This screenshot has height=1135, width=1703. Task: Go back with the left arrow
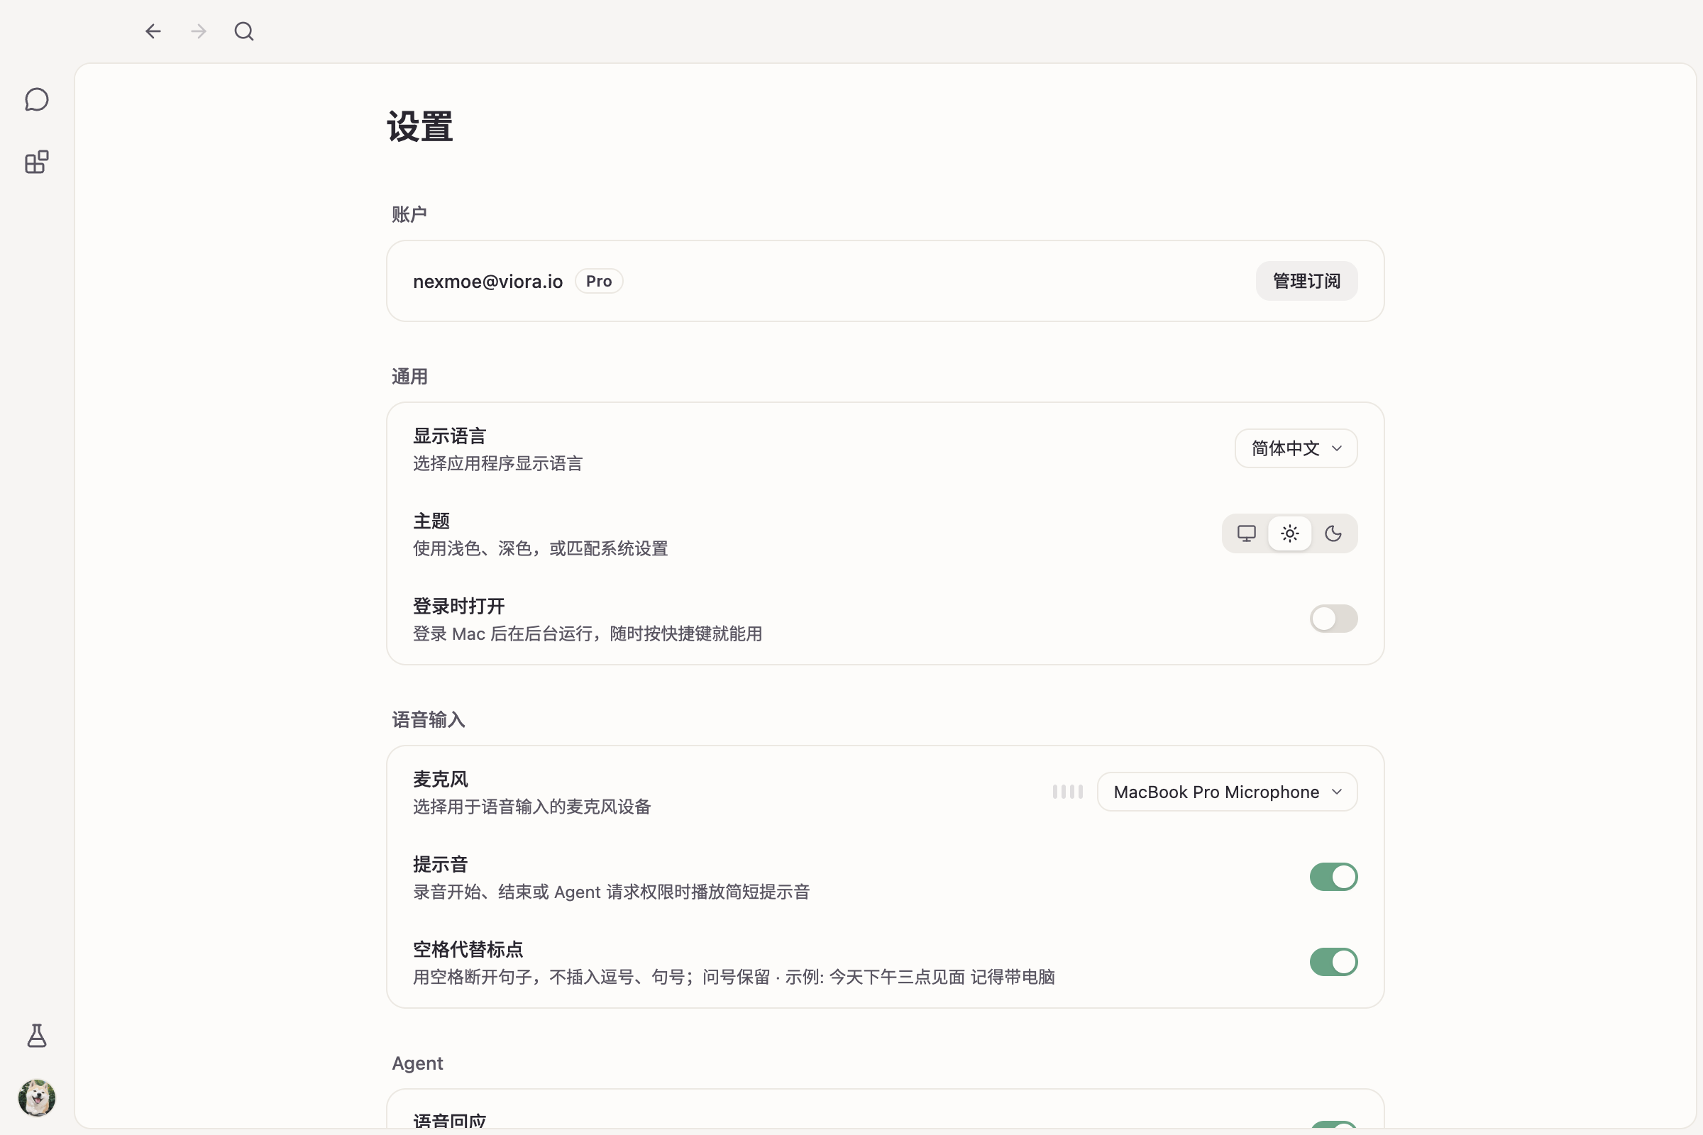pos(153,31)
